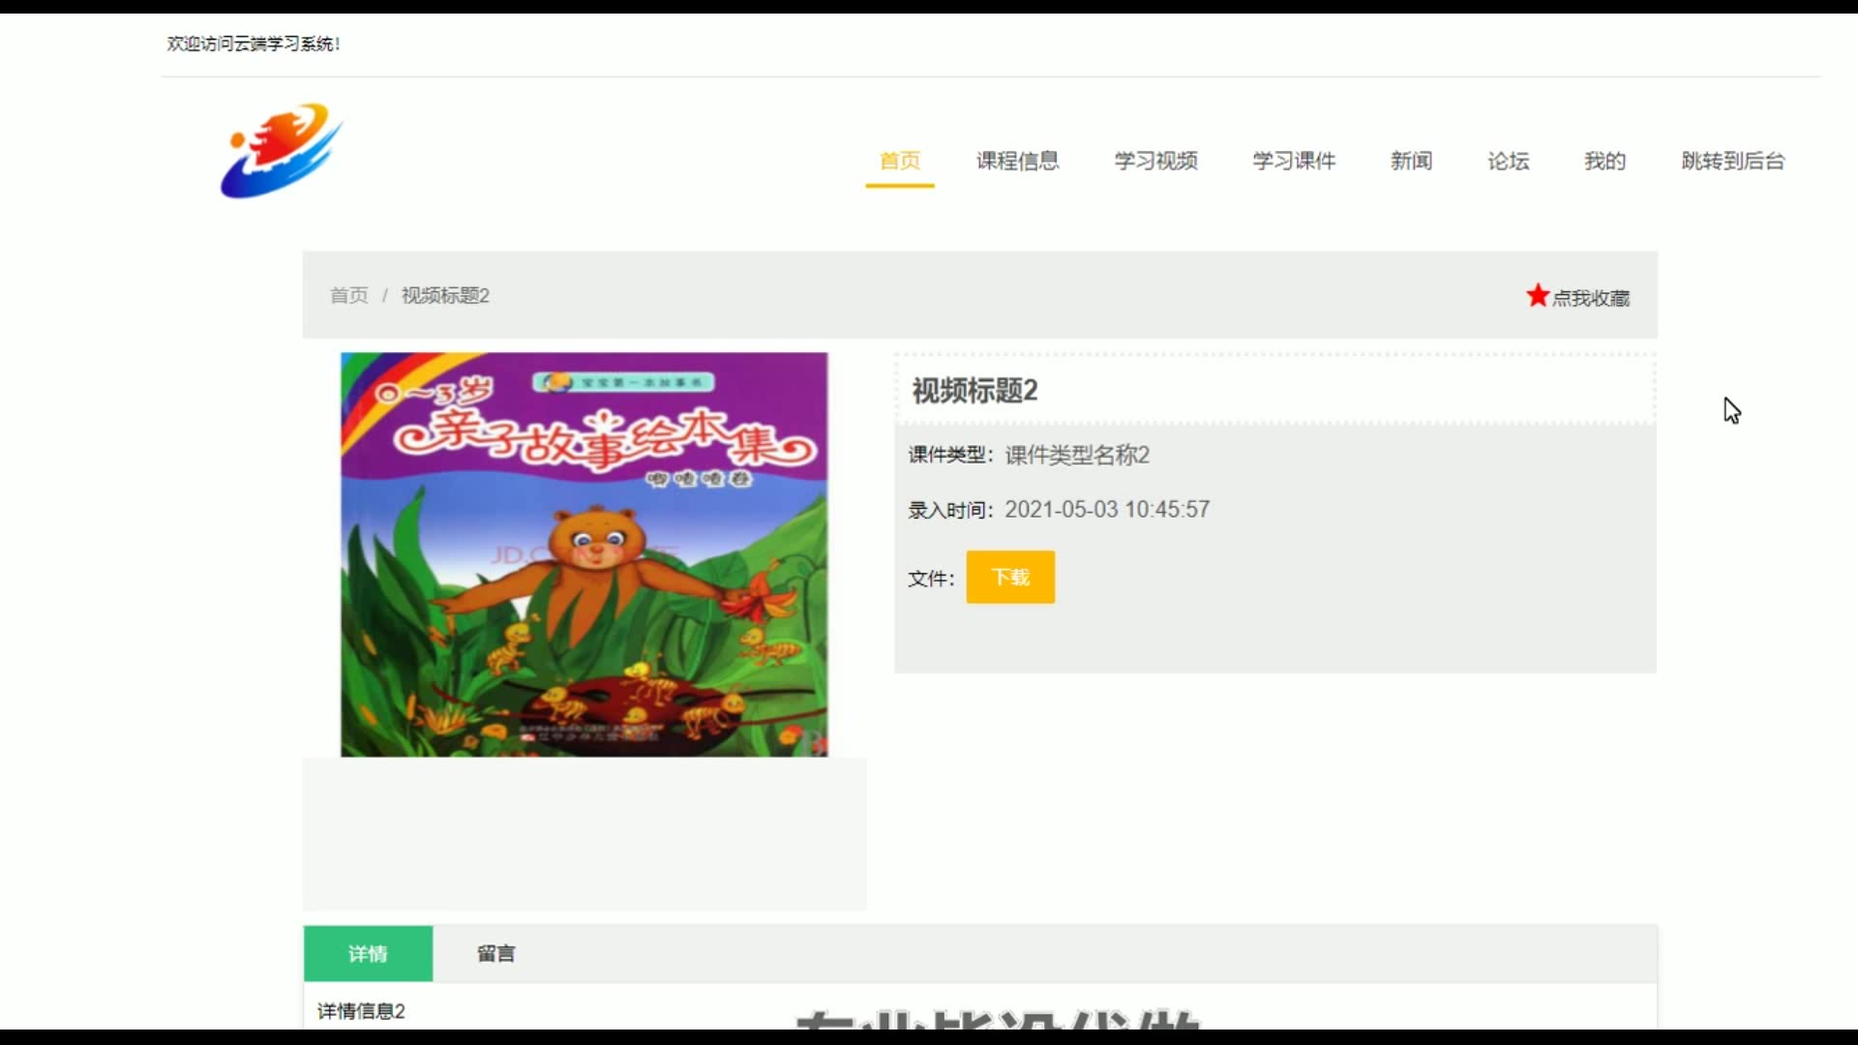Click the 首页 breadcrumb link
The width and height of the screenshot is (1858, 1045).
[x=348, y=295]
